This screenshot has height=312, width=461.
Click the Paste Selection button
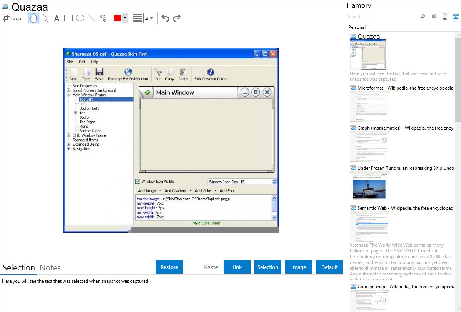pyautogui.click(x=268, y=267)
